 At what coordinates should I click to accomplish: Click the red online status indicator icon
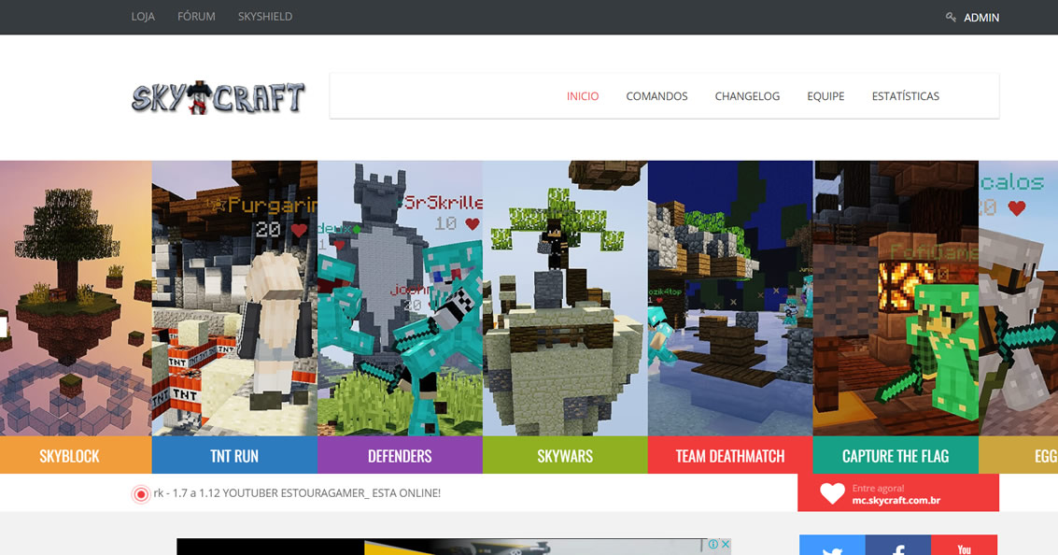[x=141, y=492]
